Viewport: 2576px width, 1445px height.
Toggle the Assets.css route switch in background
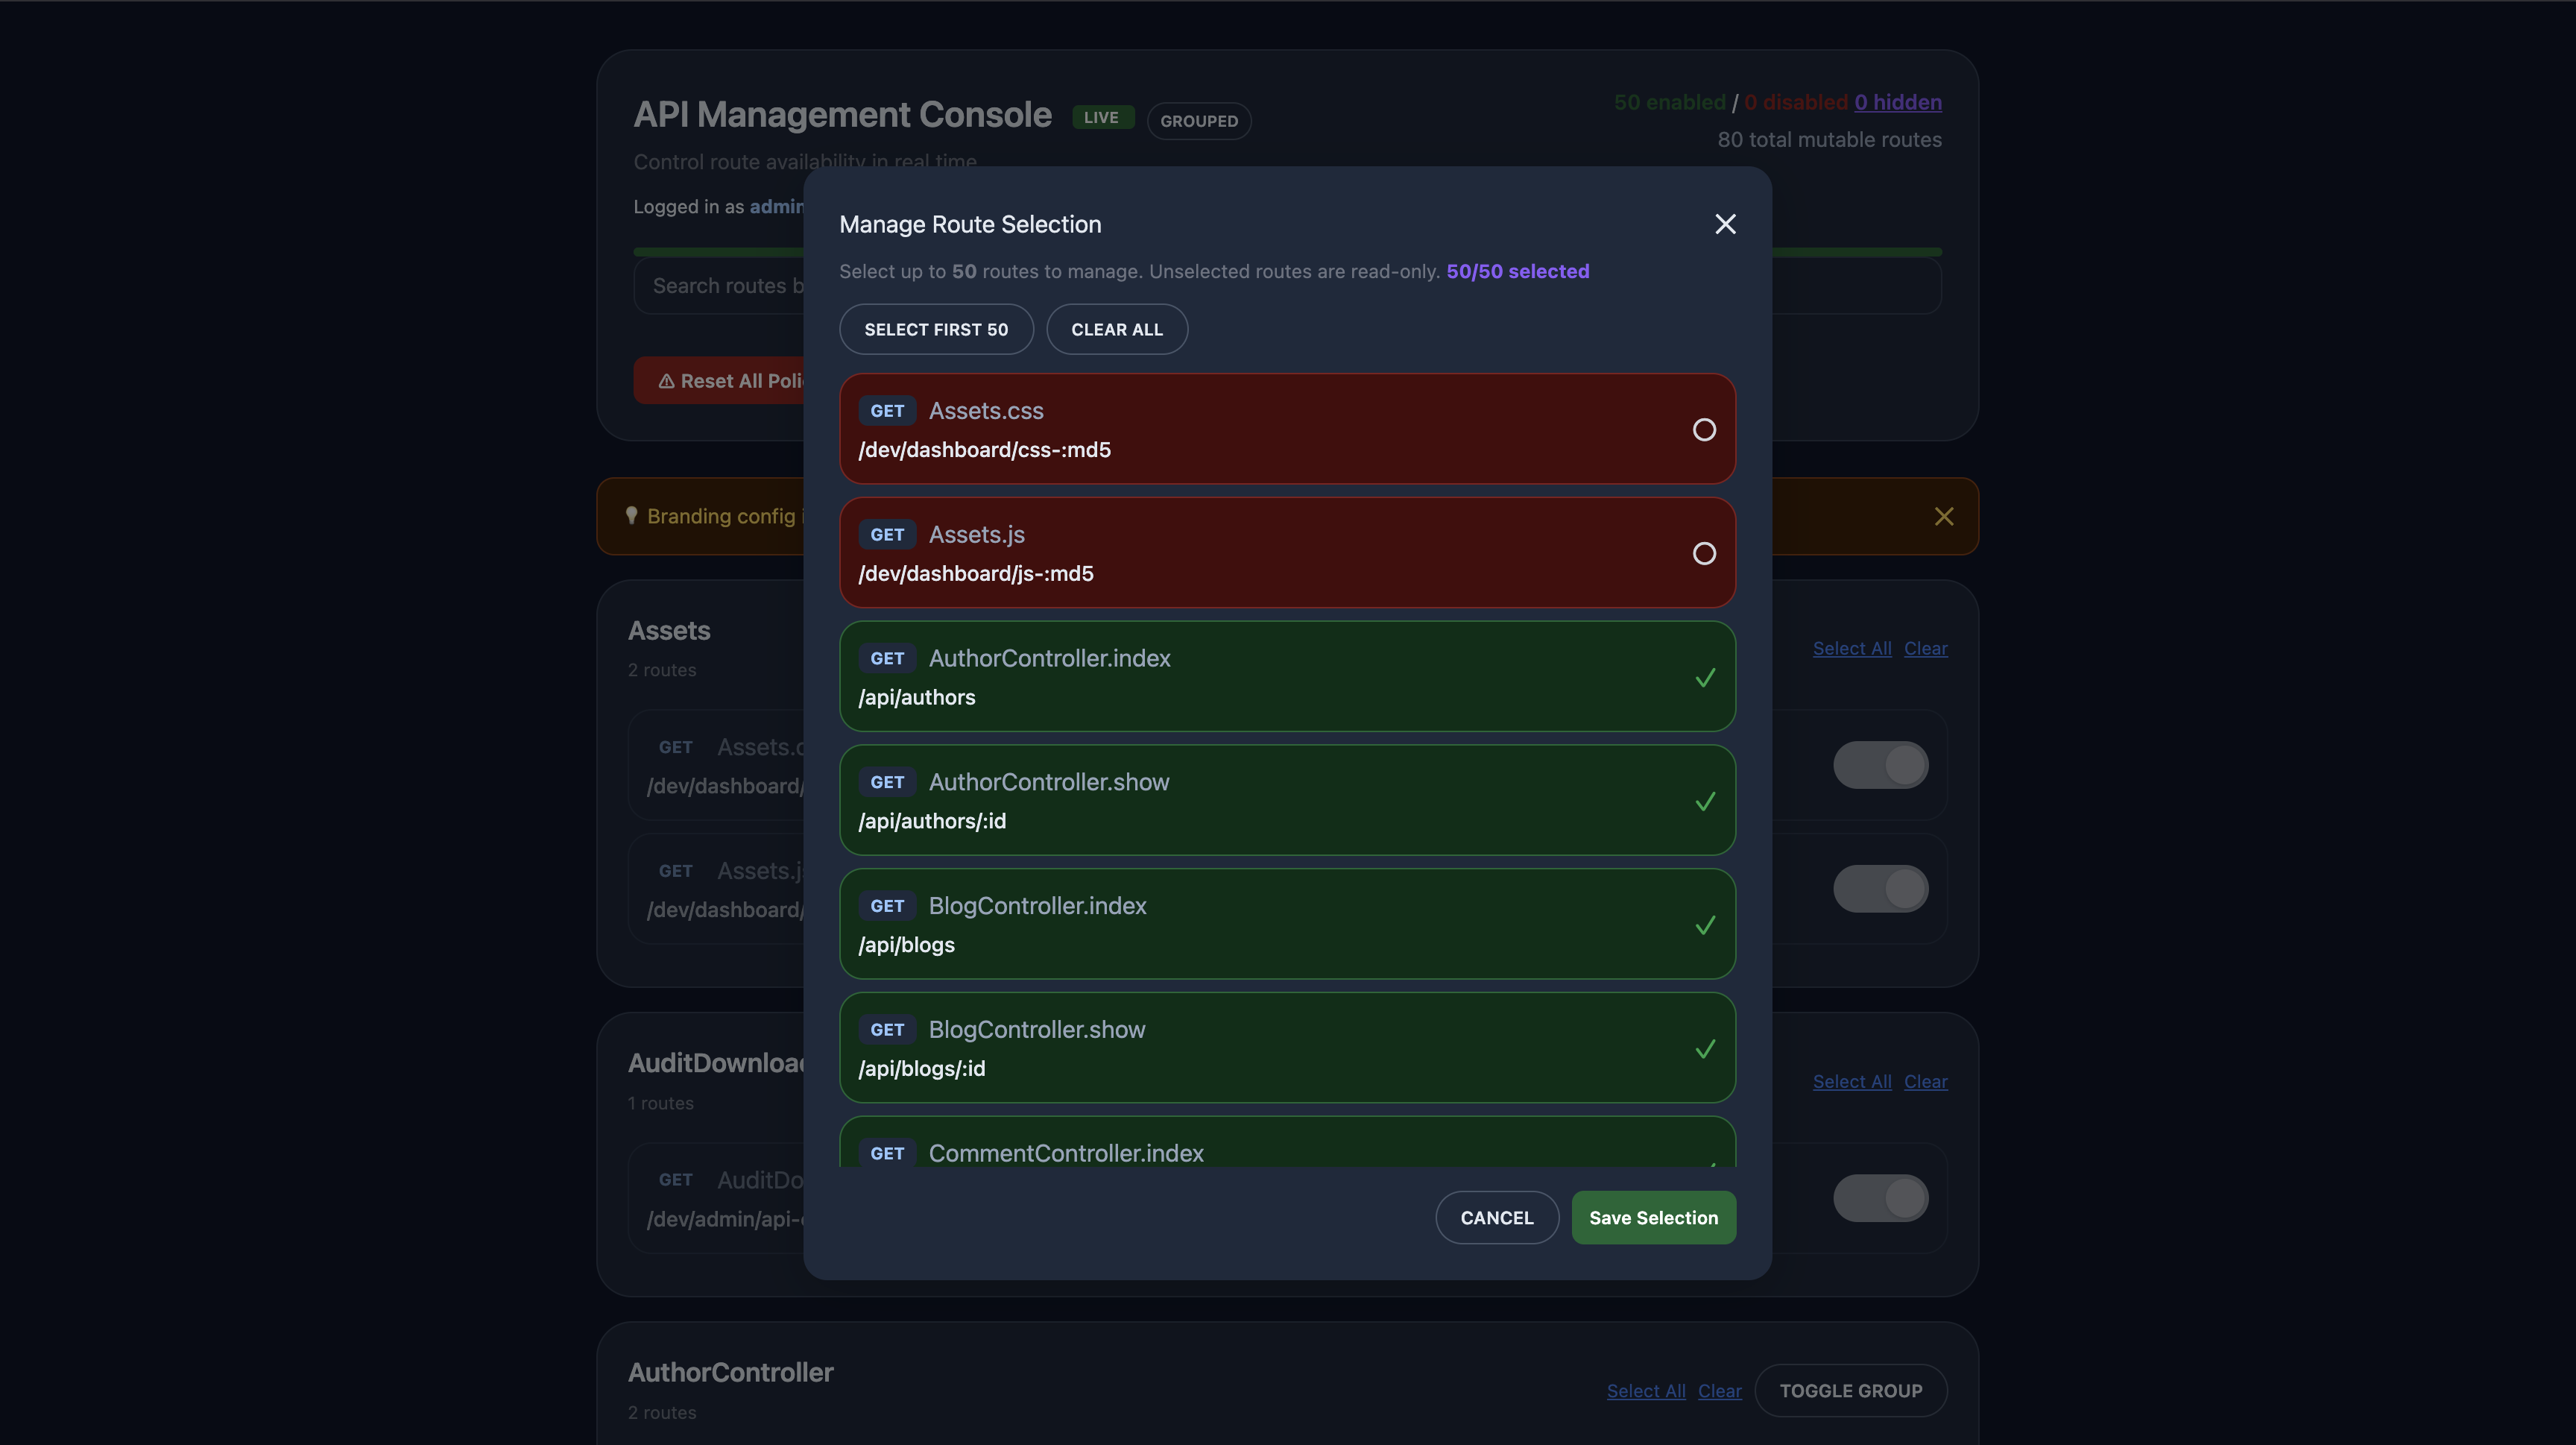[x=1880, y=765]
